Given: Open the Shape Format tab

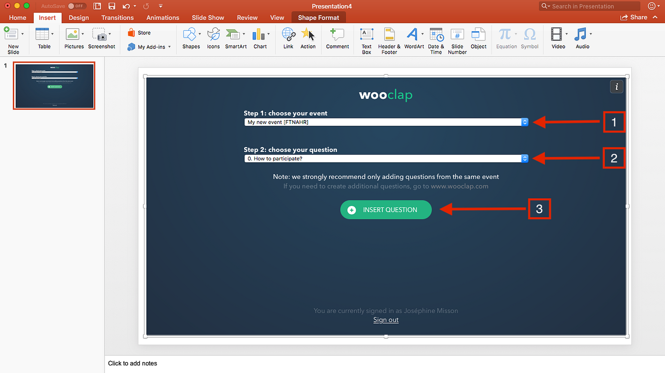Looking at the screenshot, I should (x=319, y=18).
